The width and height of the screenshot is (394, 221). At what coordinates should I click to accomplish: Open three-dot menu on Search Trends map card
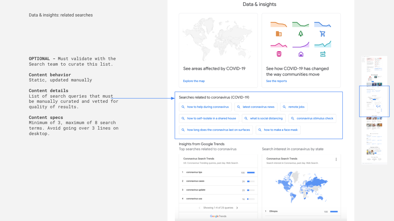click(x=336, y=159)
